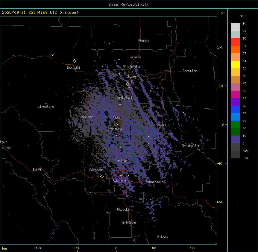The width and height of the screenshot is (258, 252).
Task: Click the yellow diamond marker between Olds and Didsbury
Action: pos(116,125)
